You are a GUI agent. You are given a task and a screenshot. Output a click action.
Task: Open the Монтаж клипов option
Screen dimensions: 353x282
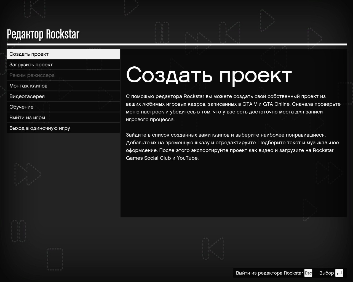[63, 86]
